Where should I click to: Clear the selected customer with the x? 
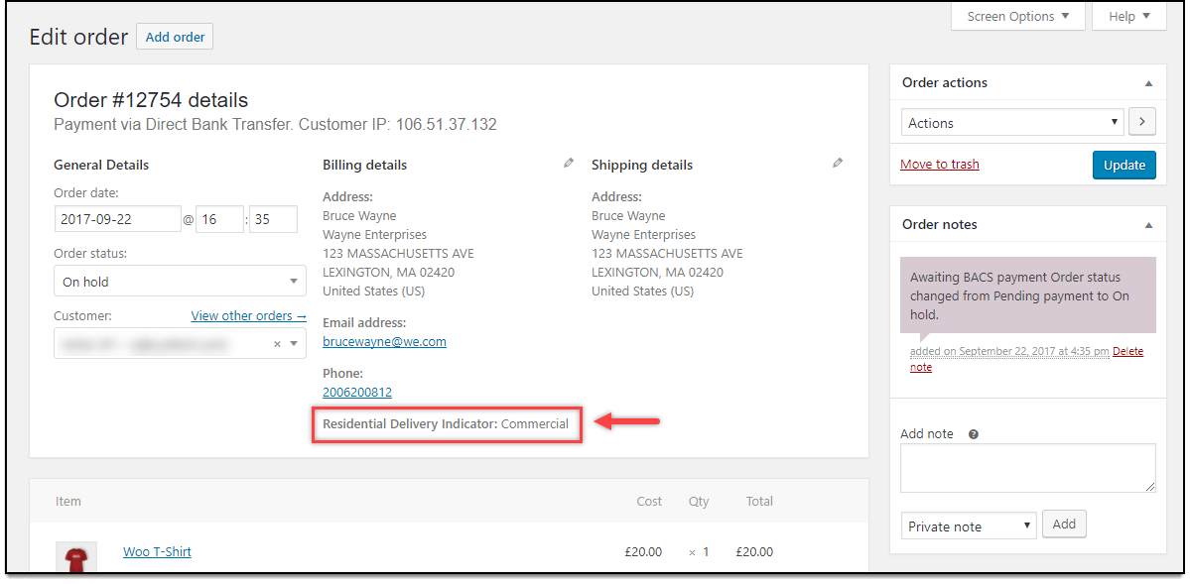(x=277, y=344)
